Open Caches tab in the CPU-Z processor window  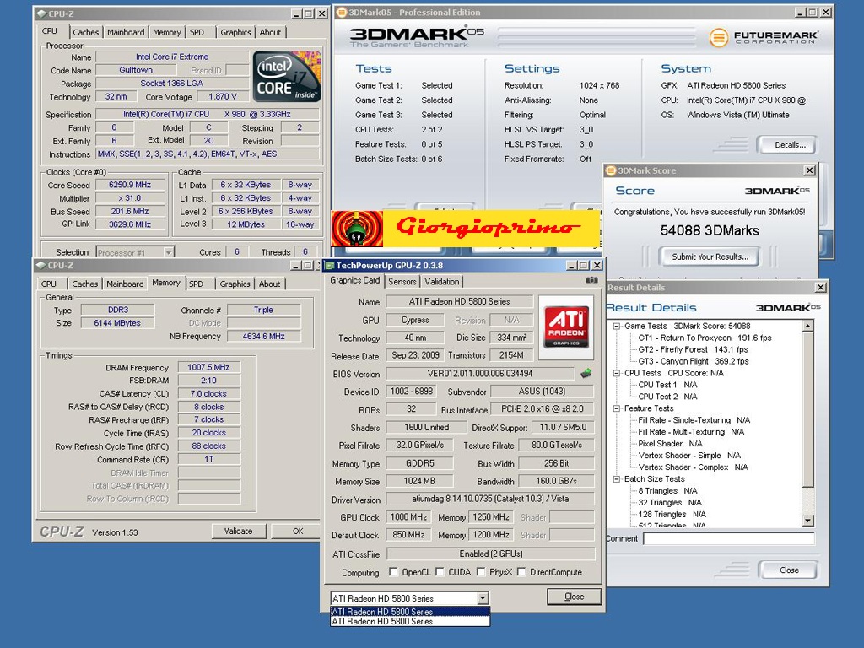(85, 33)
